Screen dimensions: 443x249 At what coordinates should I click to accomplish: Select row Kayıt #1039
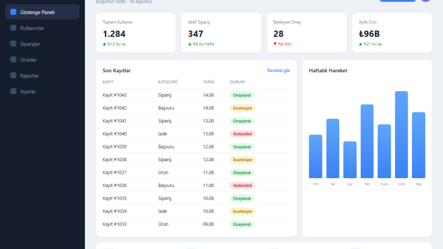click(x=196, y=147)
